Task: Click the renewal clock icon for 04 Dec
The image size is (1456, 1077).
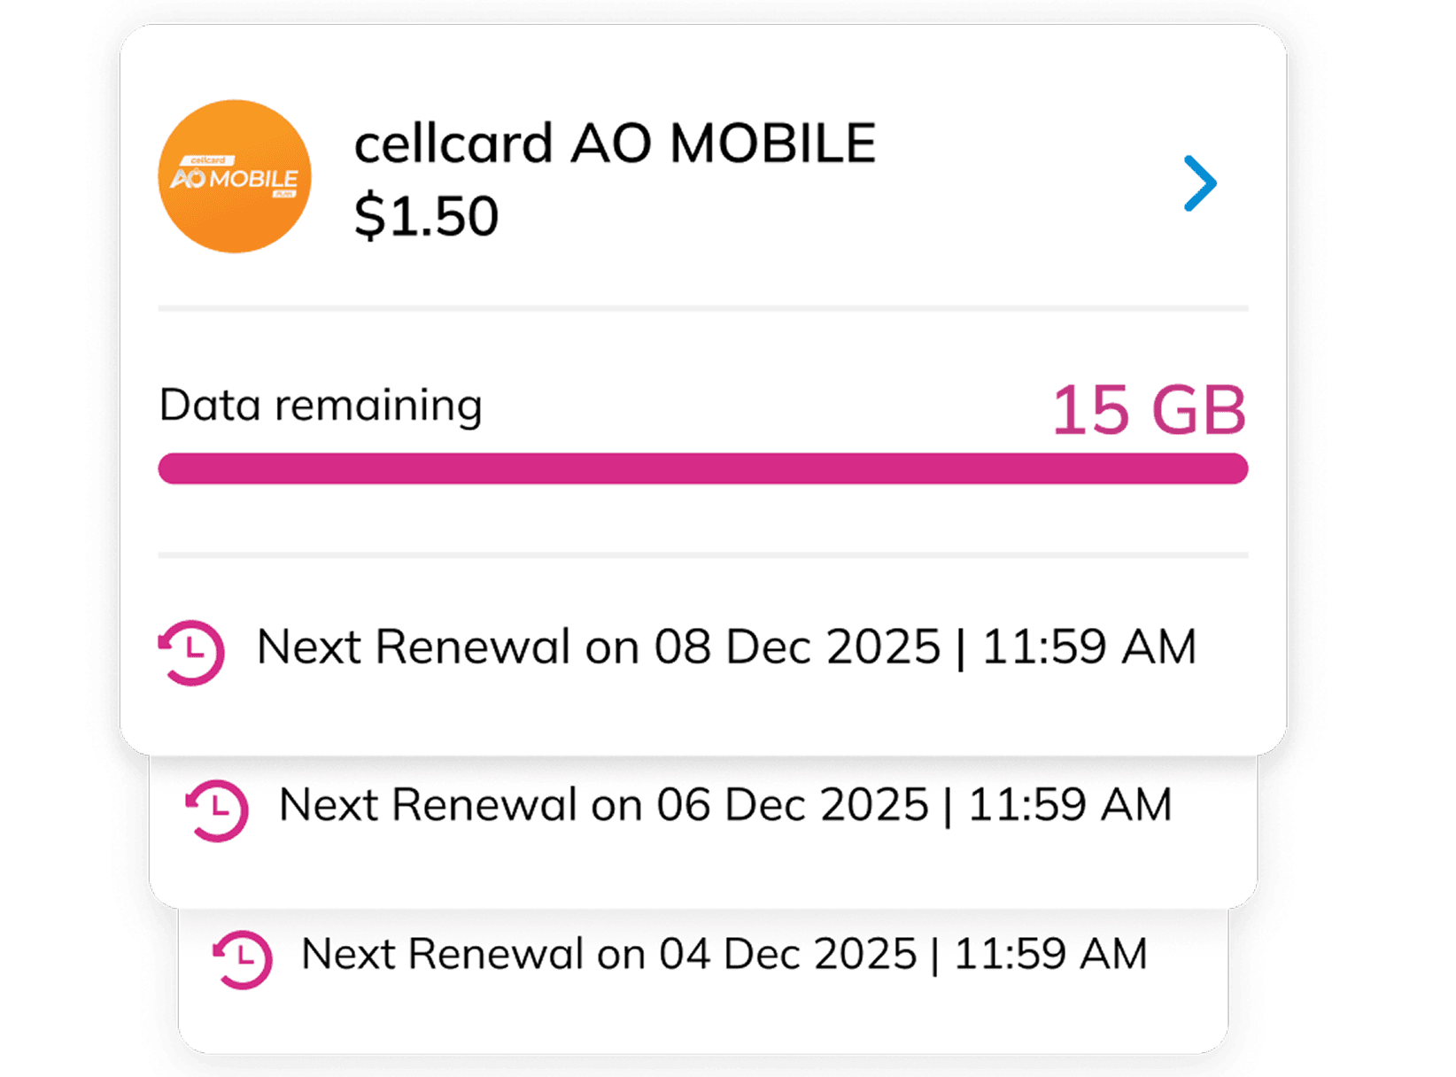Action: point(243,958)
